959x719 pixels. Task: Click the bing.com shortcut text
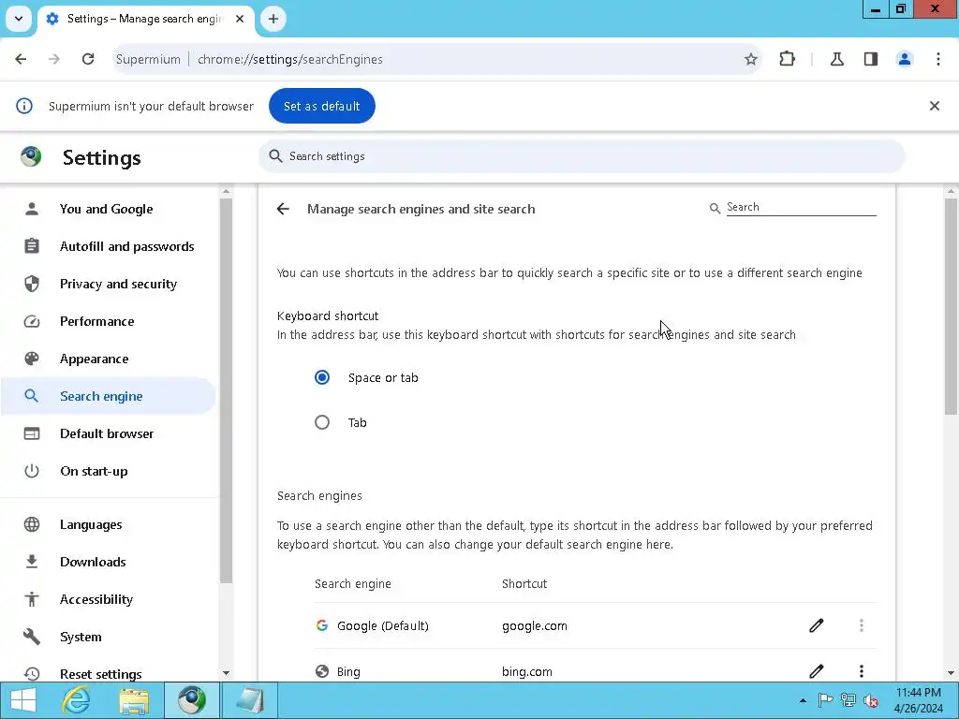pos(526,671)
